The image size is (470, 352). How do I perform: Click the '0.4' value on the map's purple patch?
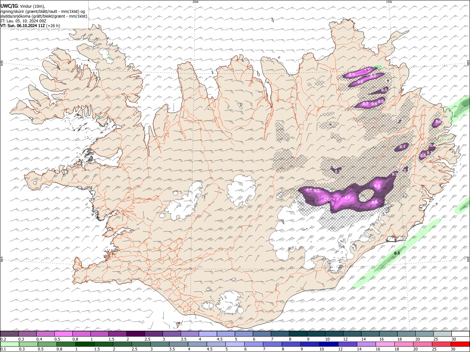tap(402, 147)
